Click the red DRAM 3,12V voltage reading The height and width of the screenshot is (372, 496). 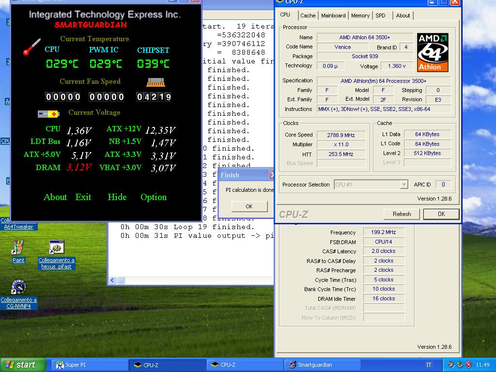point(79,167)
